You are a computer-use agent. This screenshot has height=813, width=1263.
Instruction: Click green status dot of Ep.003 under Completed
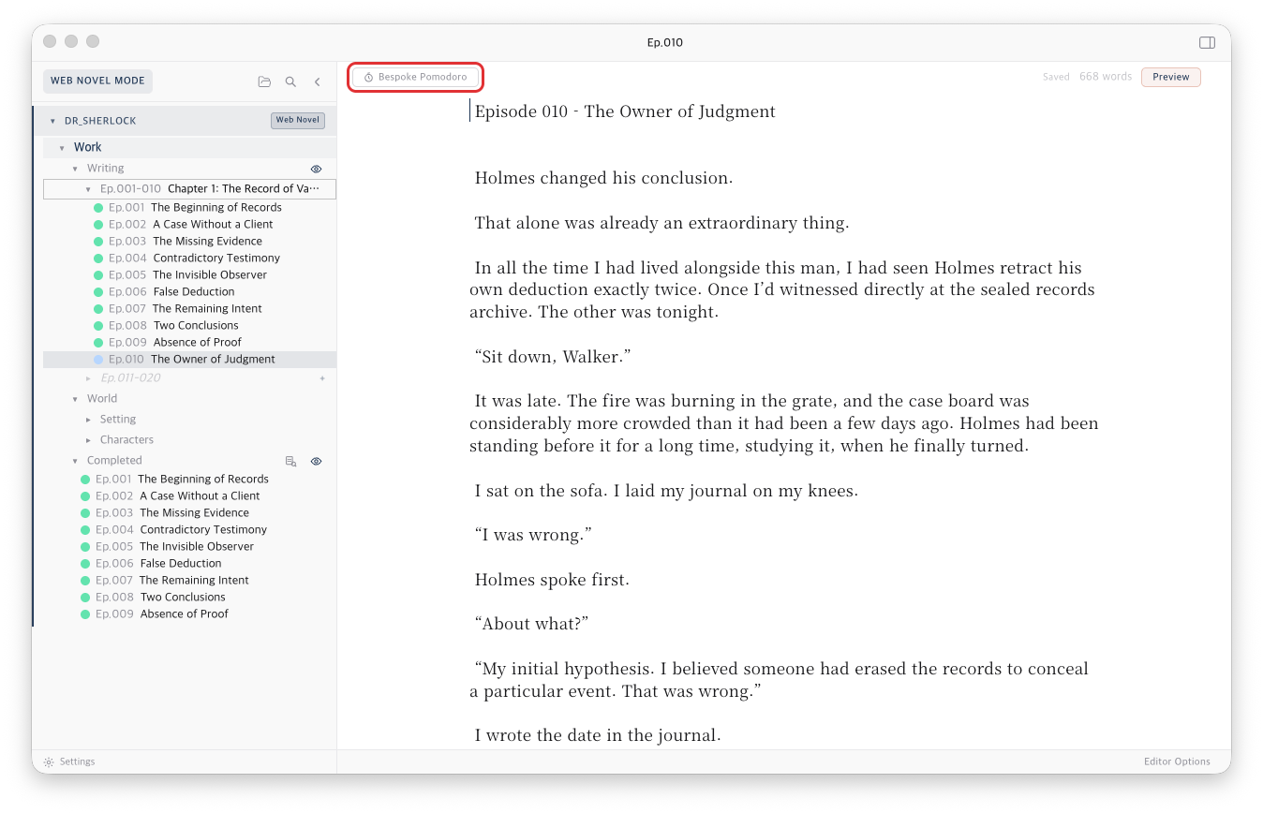[85, 513]
